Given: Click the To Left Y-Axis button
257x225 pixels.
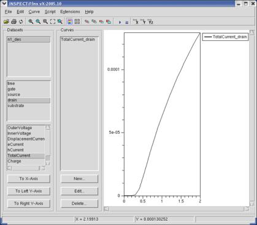Looking at the screenshot, I should [29, 191].
